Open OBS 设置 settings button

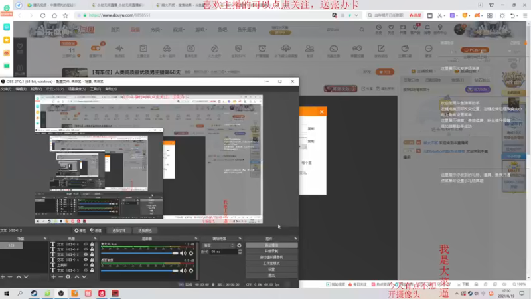point(271,270)
